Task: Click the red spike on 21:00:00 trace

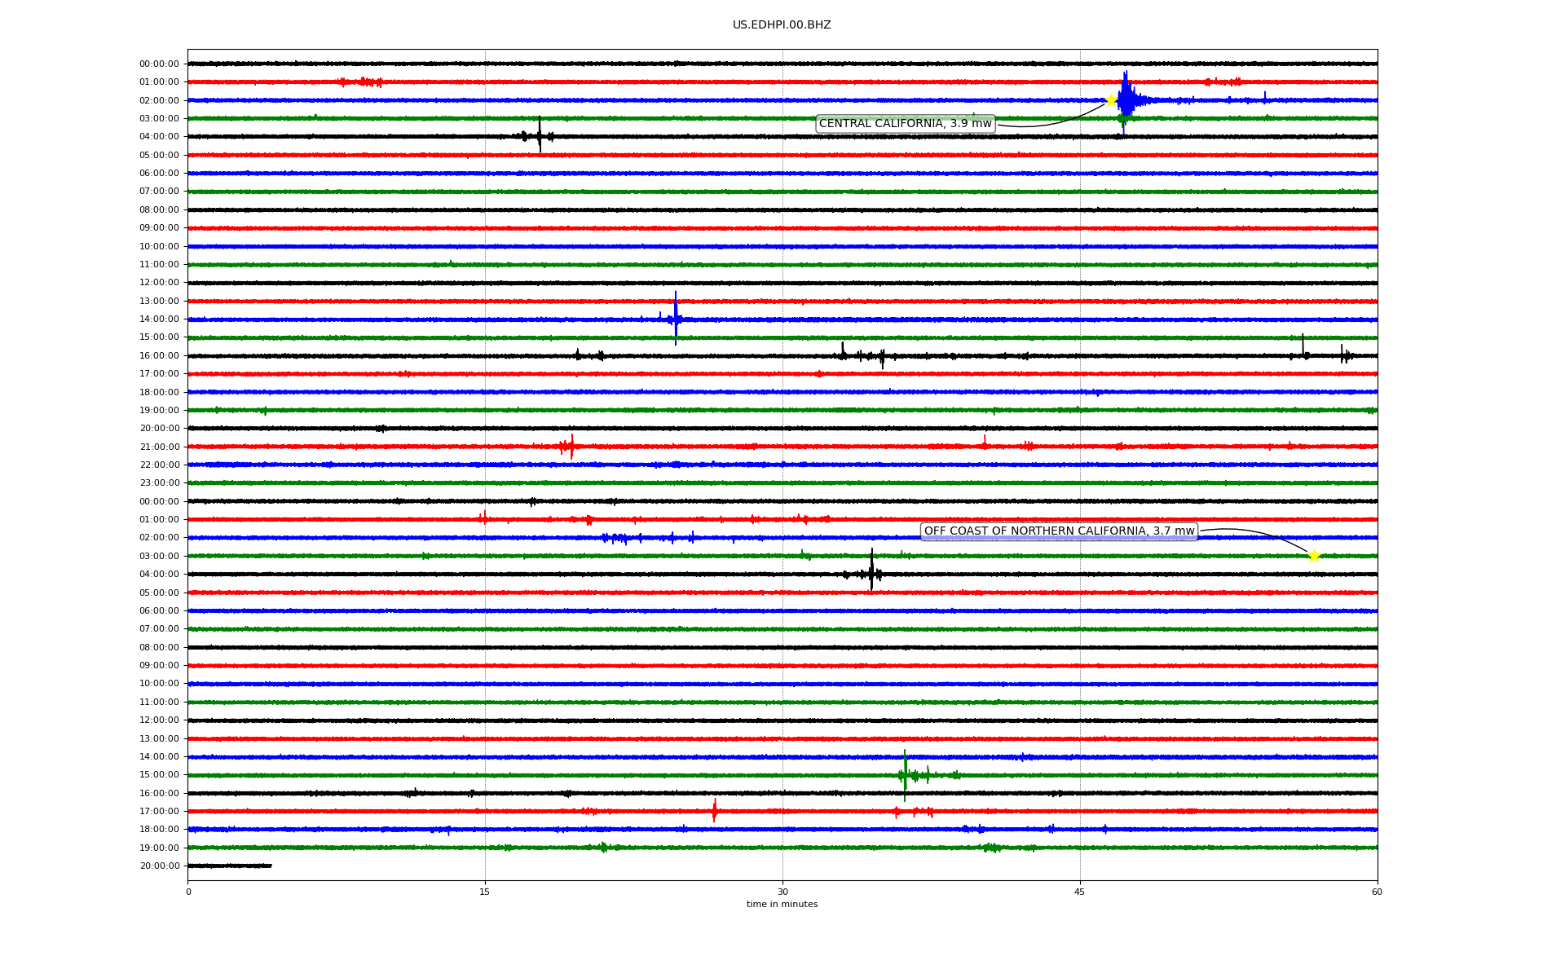Action: click(x=571, y=446)
